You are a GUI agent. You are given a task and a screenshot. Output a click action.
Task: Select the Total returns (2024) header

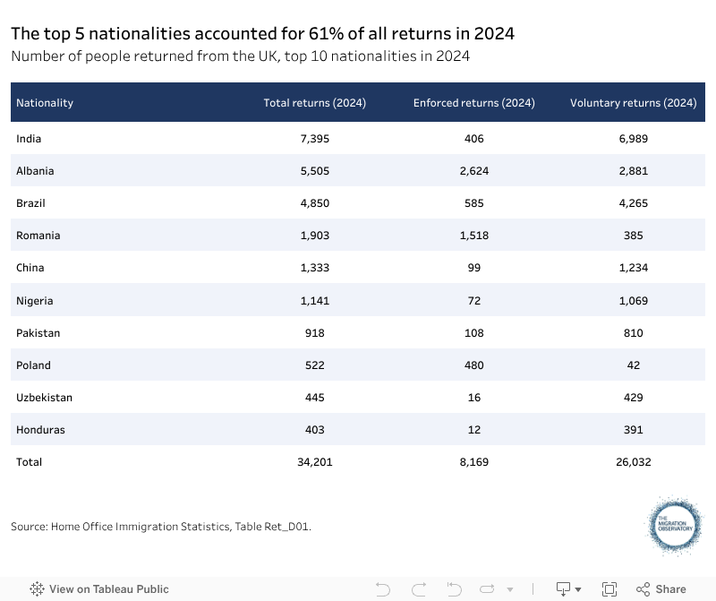[x=314, y=102]
